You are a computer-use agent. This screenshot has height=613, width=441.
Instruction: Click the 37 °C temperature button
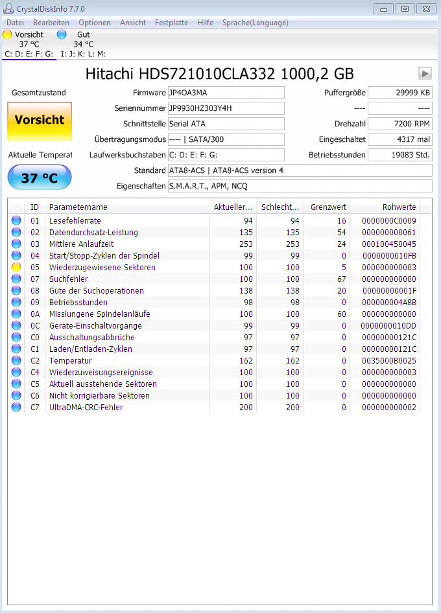tap(40, 177)
